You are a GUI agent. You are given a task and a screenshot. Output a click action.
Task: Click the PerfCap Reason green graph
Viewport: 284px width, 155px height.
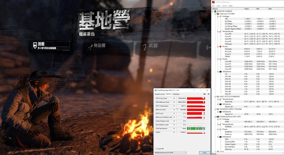196,129
